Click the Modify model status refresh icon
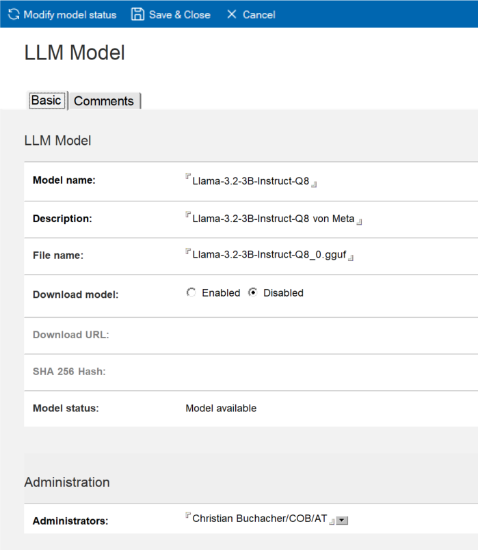 (14, 14)
